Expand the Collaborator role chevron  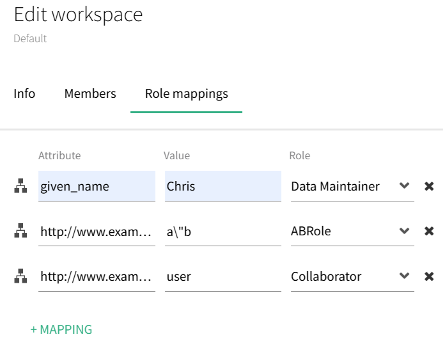pos(404,276)
